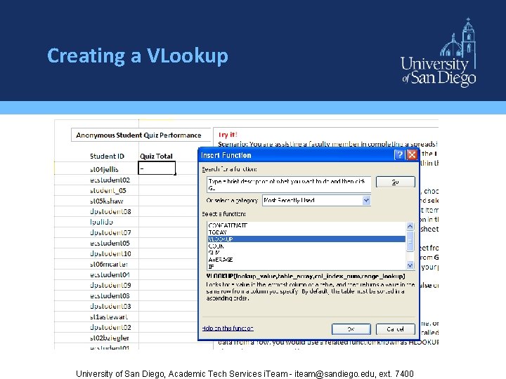Select the dpstudent08 cell
Screen dimensions: 506x379
(110, 211)
